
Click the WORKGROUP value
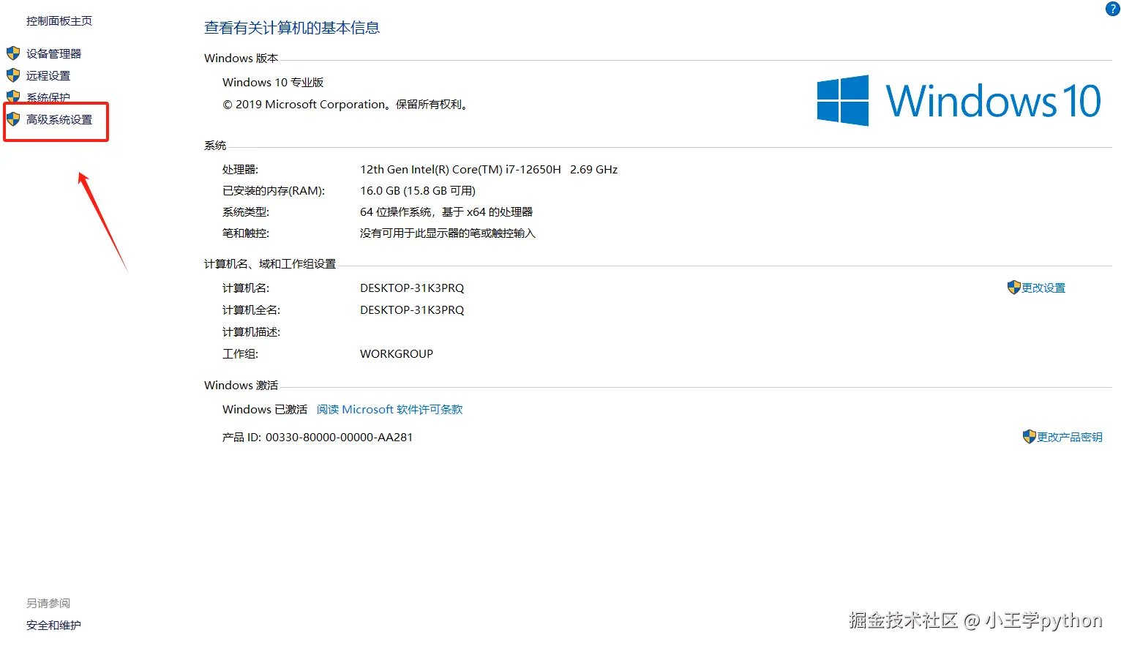(x=397, y=353)
